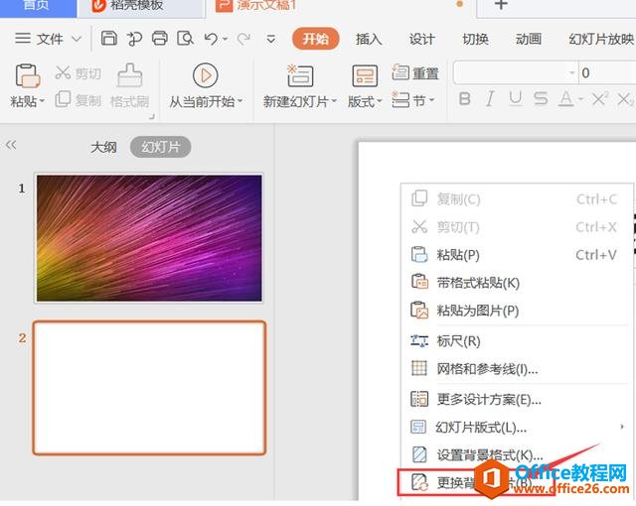Click the font size field showing 0

607,72
